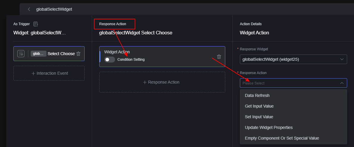
Task: Enable the Condition Setting toggle
Action: tap(109, 60)
